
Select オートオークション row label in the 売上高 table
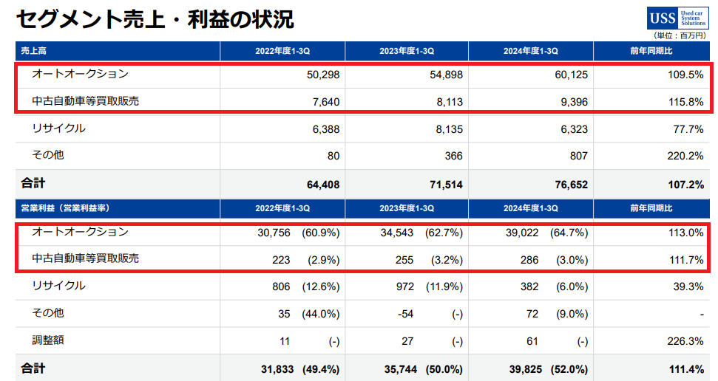tap(80, 74)
